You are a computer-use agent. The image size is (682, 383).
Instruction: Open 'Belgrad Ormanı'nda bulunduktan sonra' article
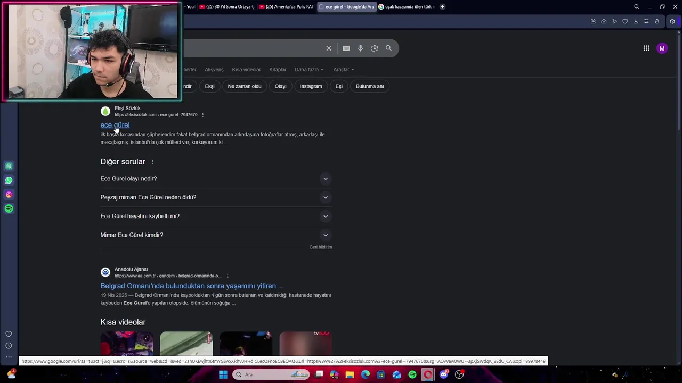[x=192, y=286]
